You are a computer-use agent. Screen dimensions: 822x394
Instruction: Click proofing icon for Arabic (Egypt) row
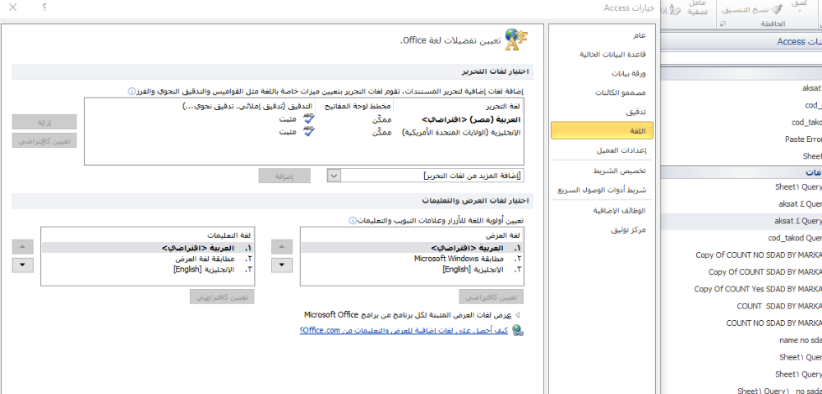click(309, 119)
